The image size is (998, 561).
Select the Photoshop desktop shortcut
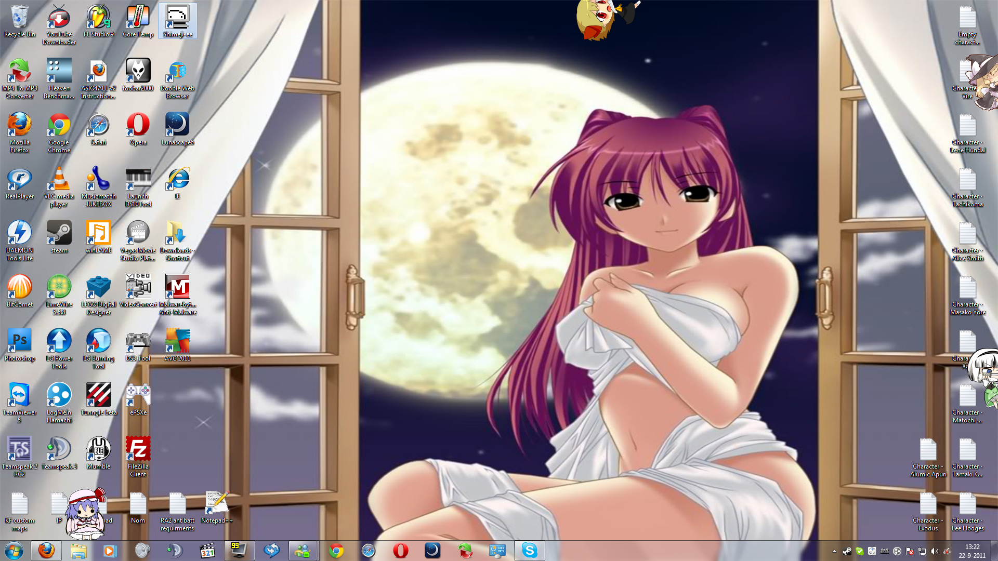(19, 345)
